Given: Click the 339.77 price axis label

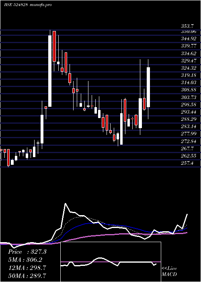Looking at the screenshot, I should (x=189, y=46).
